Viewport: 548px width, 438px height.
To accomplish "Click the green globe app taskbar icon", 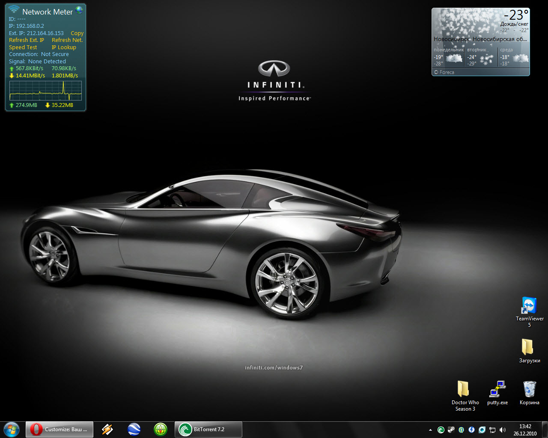I will click(x=161, y=429).
